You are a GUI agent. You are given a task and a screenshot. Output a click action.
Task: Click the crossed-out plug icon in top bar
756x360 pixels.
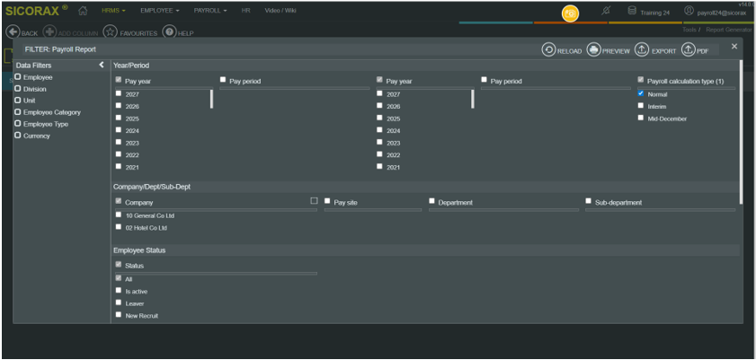pyautogui.click(x=605, y=11)
